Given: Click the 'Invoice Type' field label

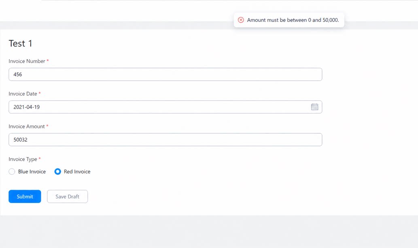Looking at the screenshot, I should click(x=23, y=159).
